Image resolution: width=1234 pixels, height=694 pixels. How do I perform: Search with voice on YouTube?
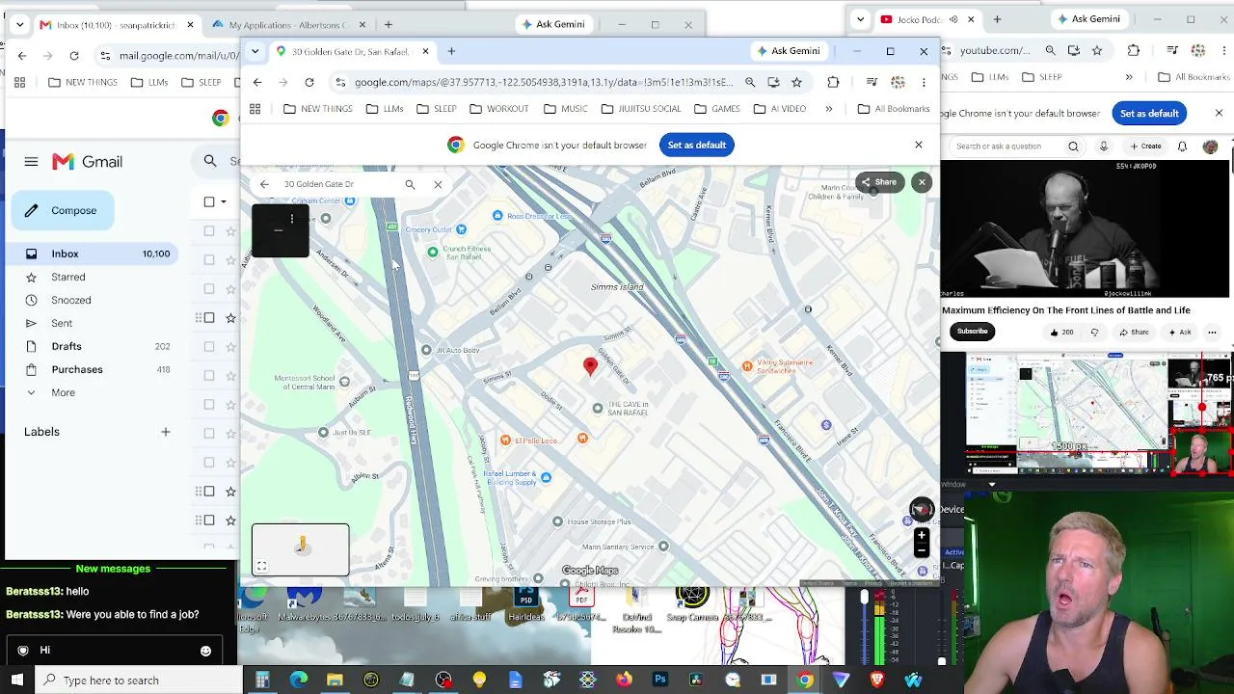tap(1104, 147)
